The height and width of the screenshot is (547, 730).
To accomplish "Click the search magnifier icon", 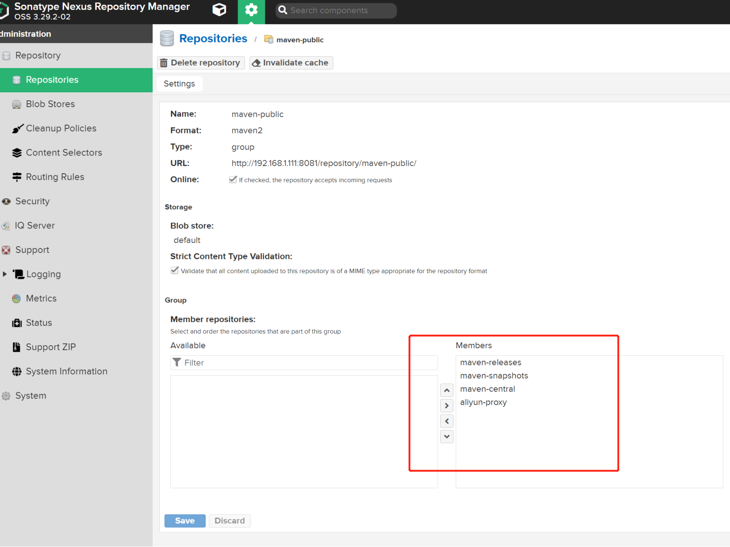I will pyautogui.click(x=283, y=10).
